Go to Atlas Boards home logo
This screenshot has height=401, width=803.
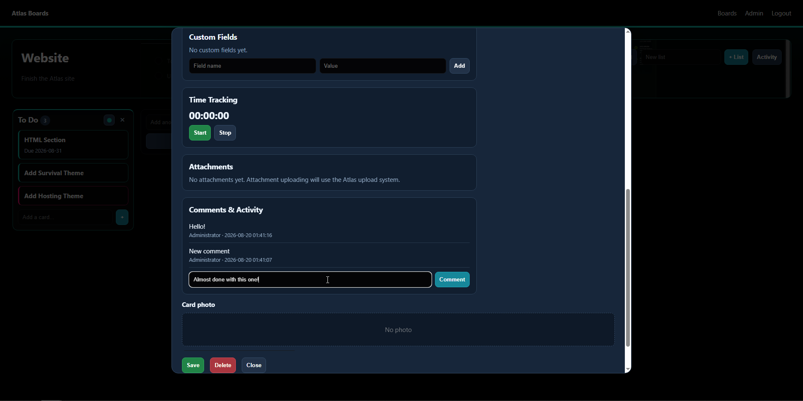[30, 13]
